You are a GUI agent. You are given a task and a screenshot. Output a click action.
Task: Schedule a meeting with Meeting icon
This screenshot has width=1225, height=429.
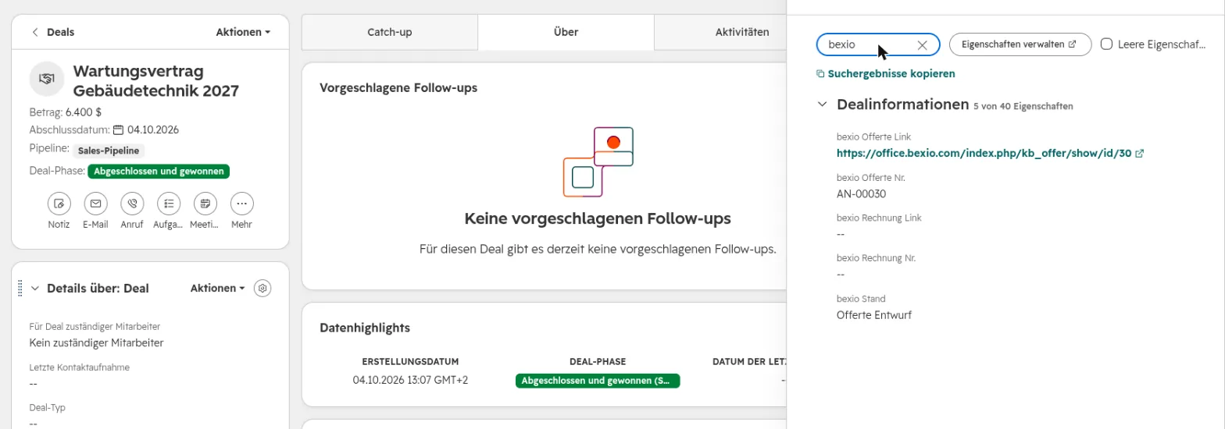pyautogui.click(x=205, y=204)
